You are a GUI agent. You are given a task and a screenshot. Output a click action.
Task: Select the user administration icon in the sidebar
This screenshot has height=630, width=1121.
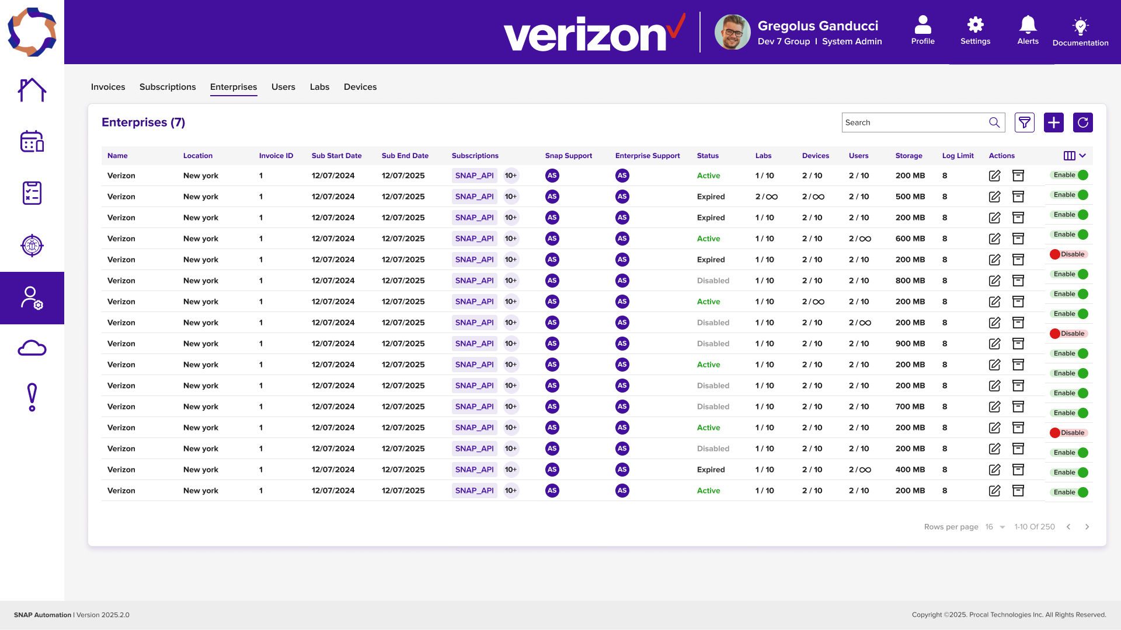pos(32,298)
